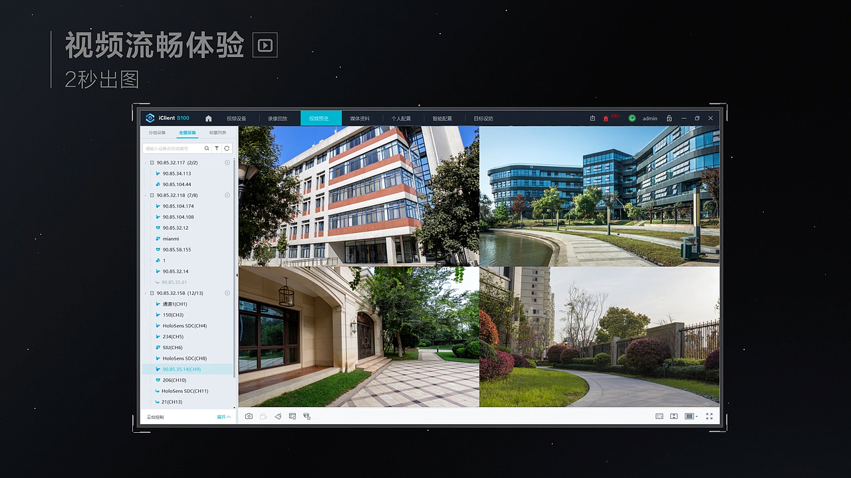851x478 pixels.
Task: Switch to 智能配置 tab
Action: 442,118
